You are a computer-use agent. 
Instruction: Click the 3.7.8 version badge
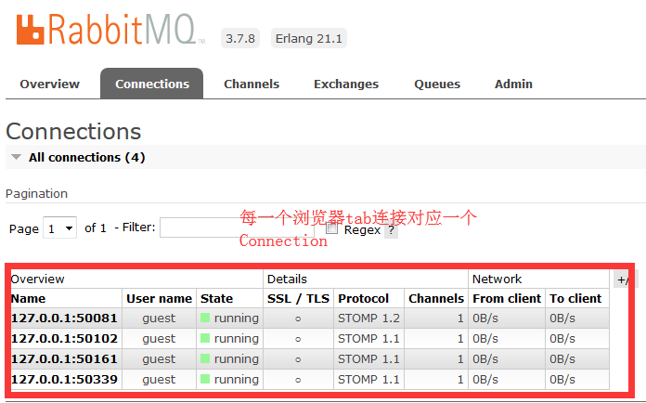point(240,38)
